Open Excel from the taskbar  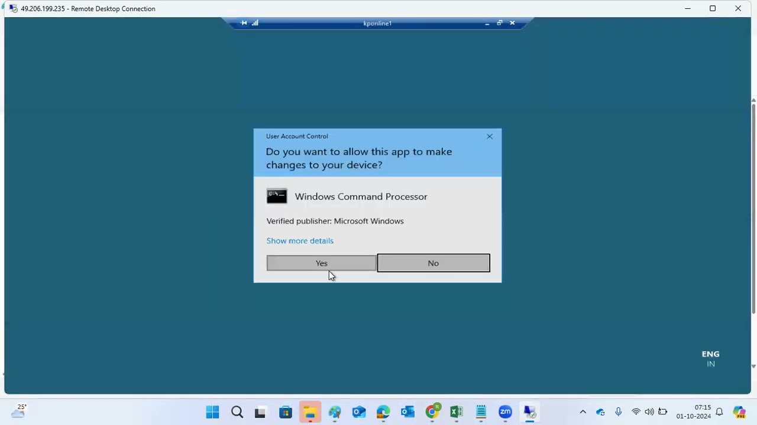(x=457, y=412)
